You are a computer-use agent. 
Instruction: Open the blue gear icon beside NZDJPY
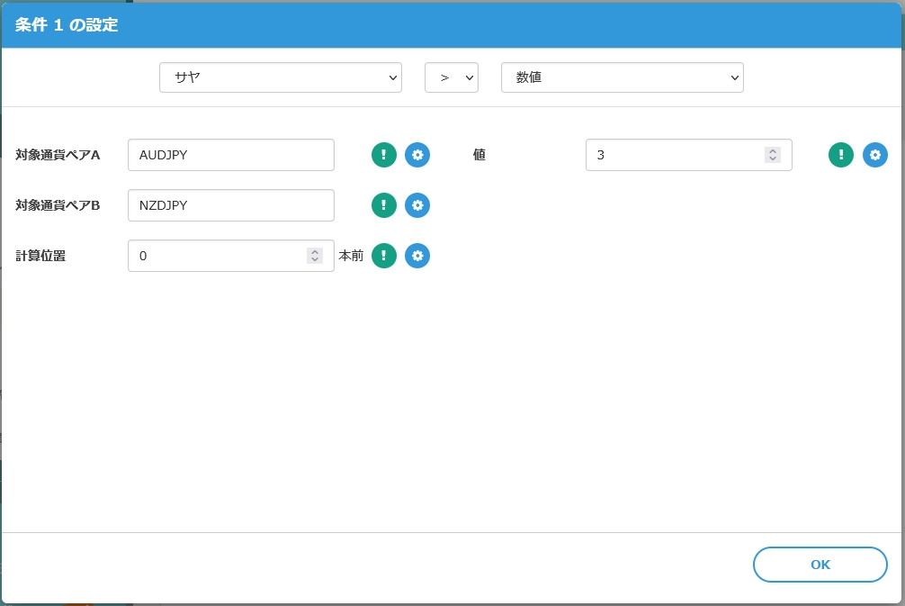click(x=417, y=205)
